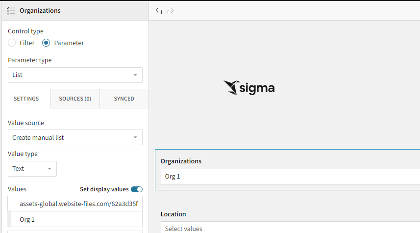Click the undo arrow icon

click(x=158, y=11)
